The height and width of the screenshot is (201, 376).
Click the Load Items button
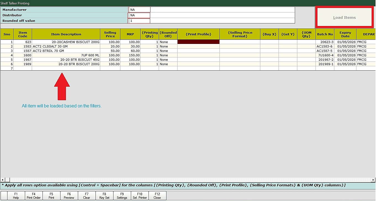[x=344, y=17]
